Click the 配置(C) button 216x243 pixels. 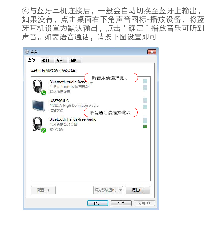43,190
